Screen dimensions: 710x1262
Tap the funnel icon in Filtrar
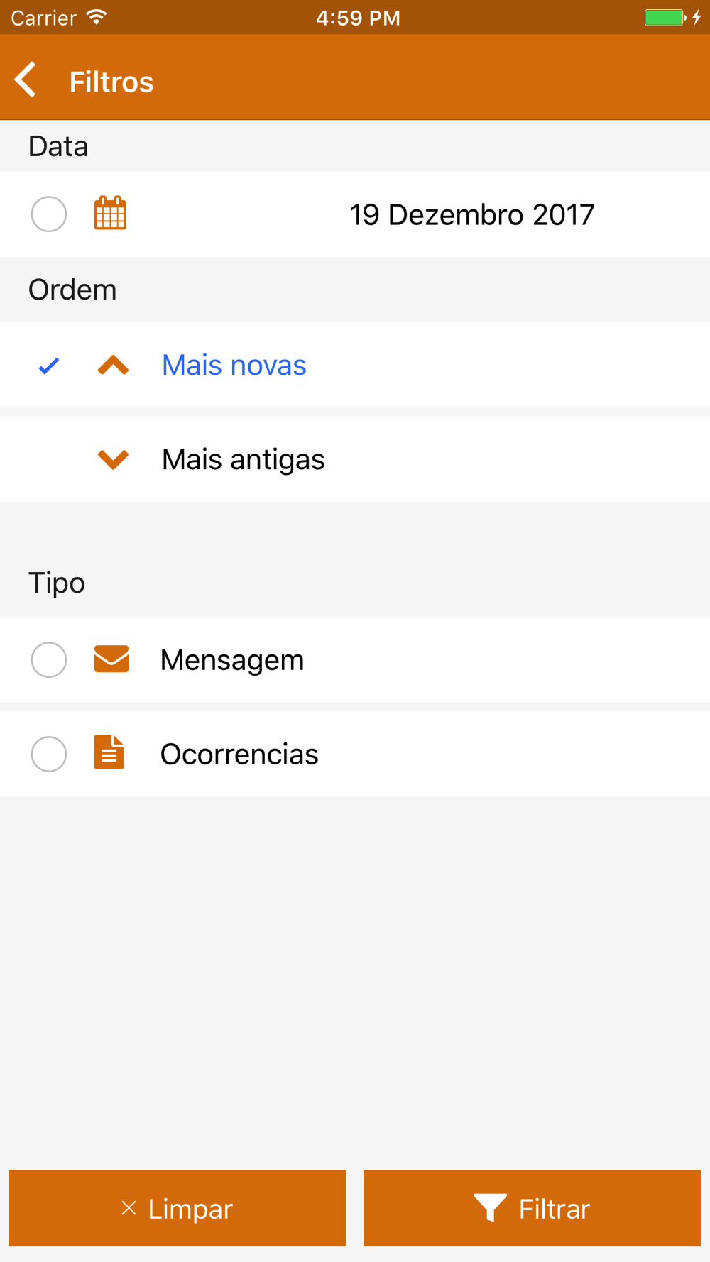click(490, 1207)
